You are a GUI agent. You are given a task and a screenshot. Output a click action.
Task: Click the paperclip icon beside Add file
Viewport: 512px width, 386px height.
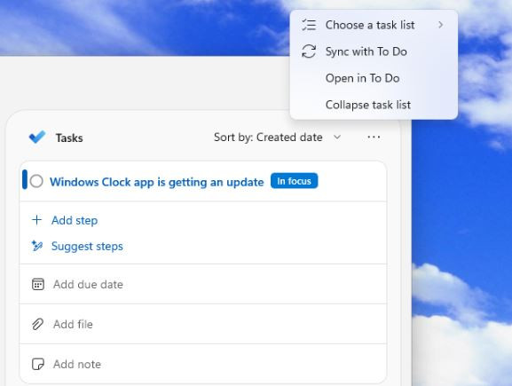pyautogui.click(x=37, y=324)
